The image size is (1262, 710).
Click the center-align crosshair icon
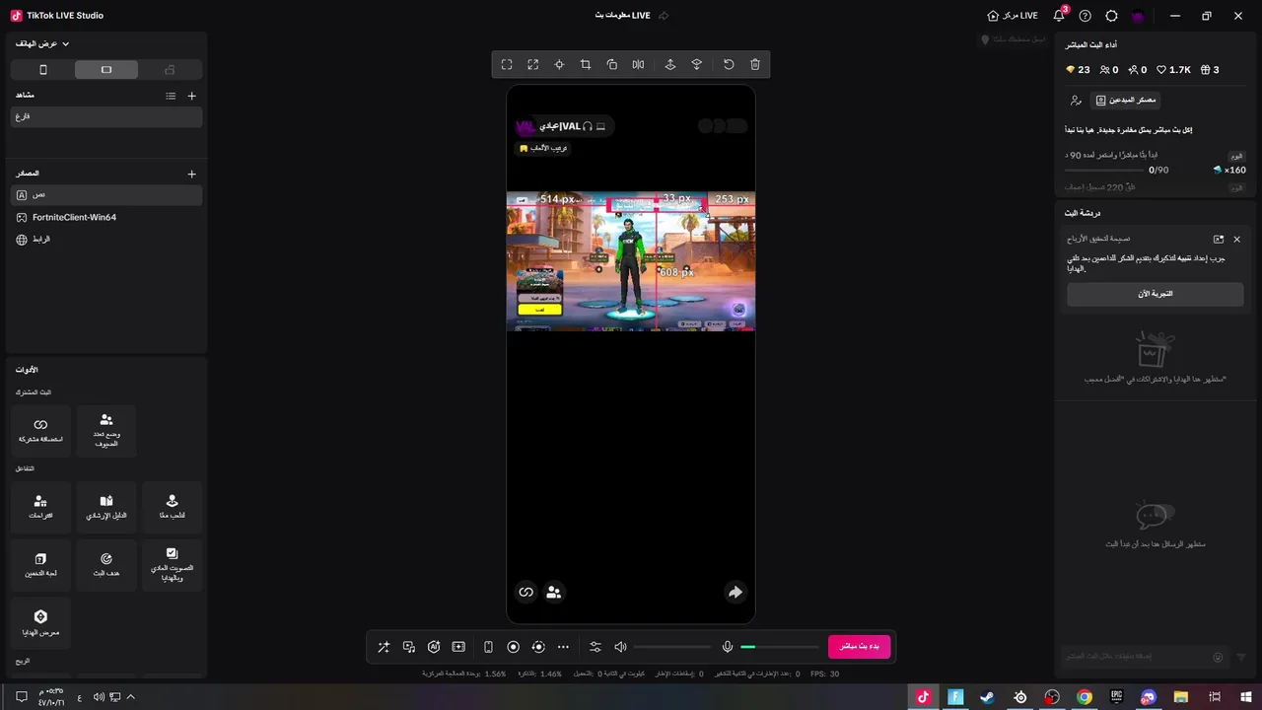click(559, 65)
